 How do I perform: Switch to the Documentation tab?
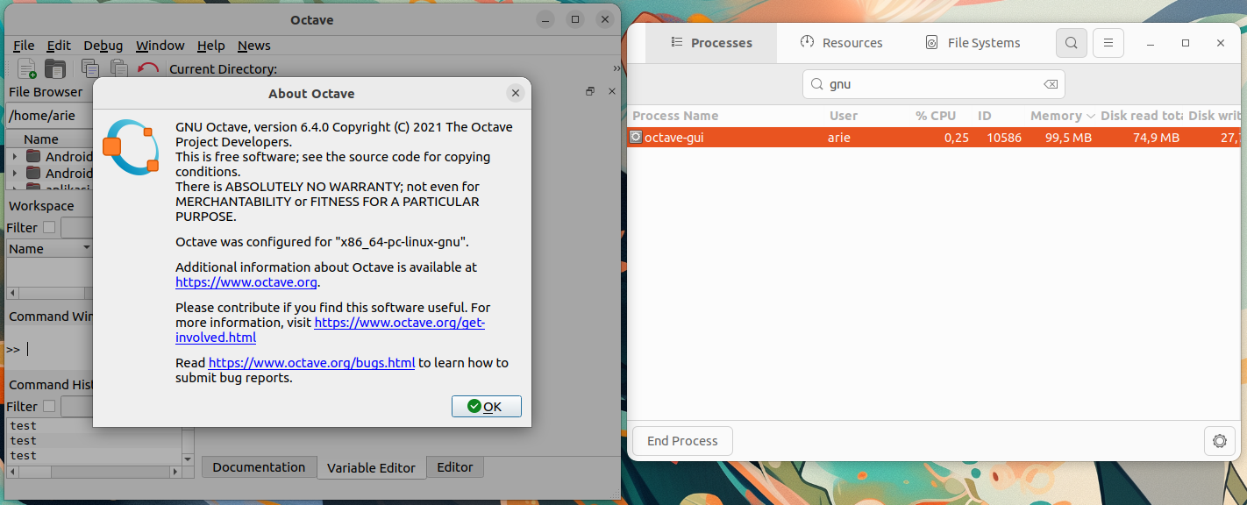tap(259, 467)
